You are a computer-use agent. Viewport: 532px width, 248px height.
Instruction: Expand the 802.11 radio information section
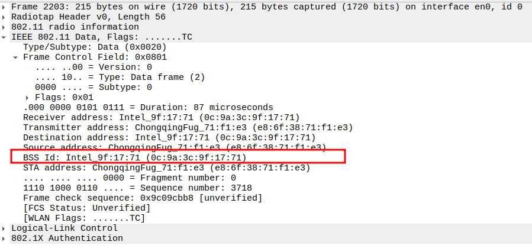tap(5, 27)
